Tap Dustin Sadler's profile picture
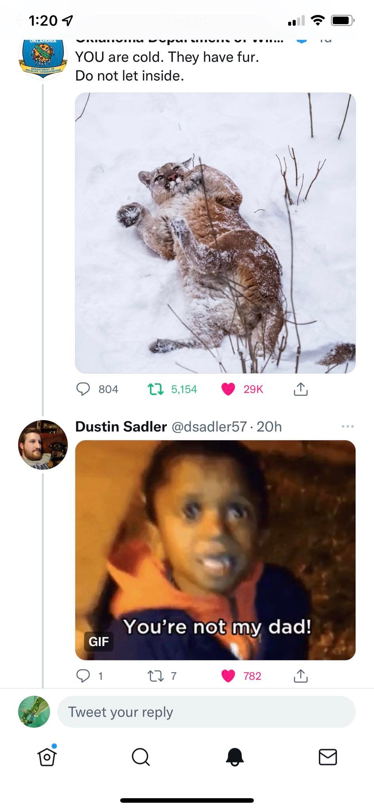The width and height of the screenshot is (374, 810). tap(43, 445)
